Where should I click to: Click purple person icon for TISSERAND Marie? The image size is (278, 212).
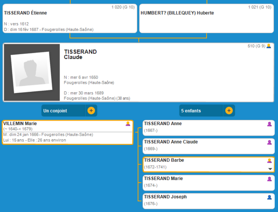[x=269, y=179]
